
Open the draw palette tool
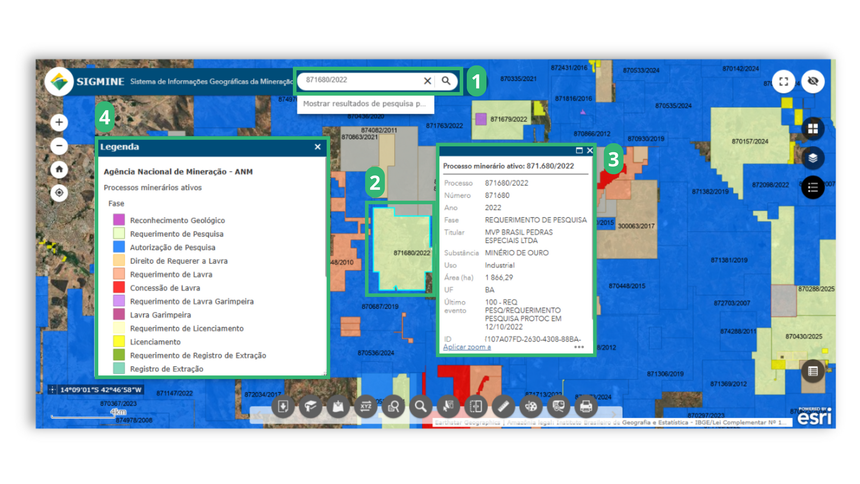click(x=531, y=406)
